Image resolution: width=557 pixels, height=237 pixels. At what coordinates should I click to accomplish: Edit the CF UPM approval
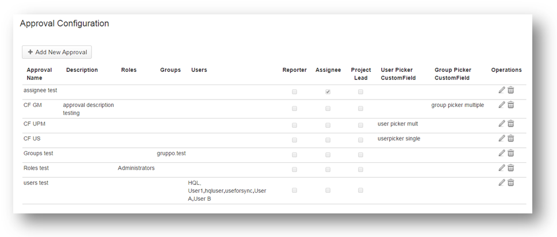pos(501,124)
